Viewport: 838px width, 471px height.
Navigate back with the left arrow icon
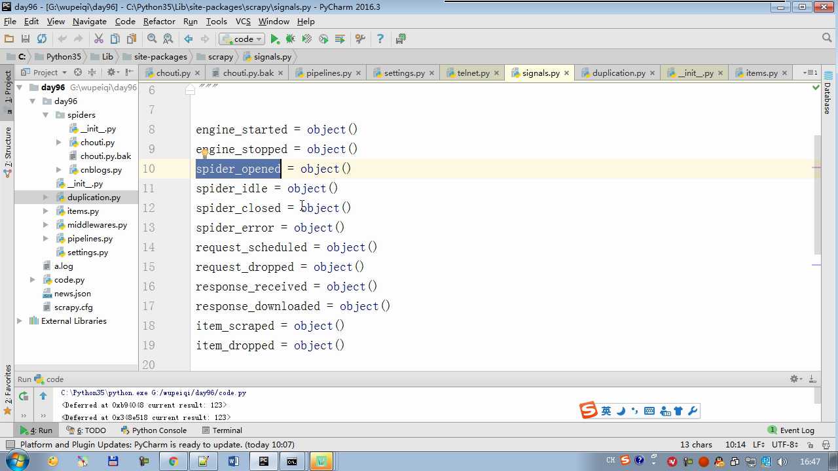189,39
